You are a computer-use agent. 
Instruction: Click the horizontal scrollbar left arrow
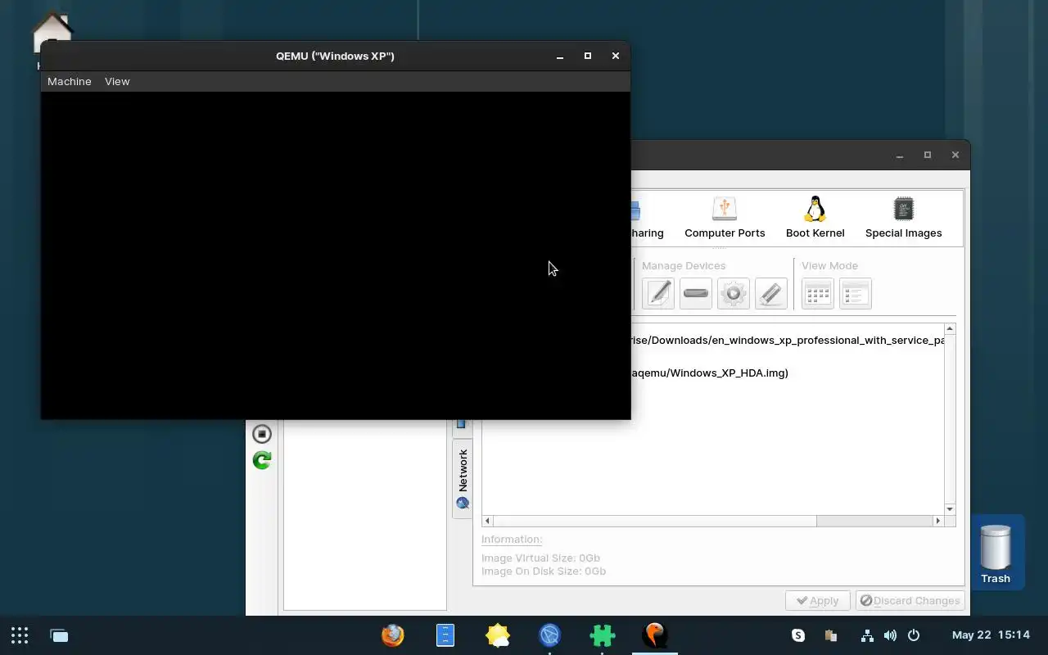point(487,521)
